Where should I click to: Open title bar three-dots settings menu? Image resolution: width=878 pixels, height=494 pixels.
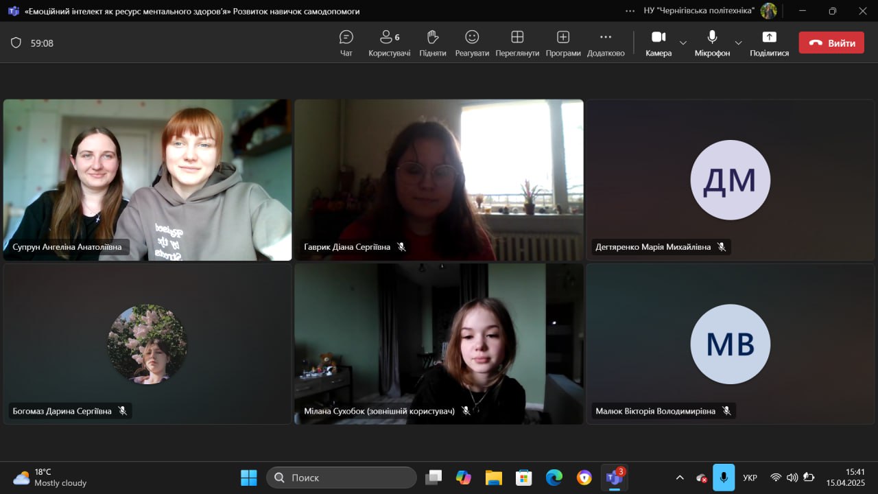(x=630, y=11)
